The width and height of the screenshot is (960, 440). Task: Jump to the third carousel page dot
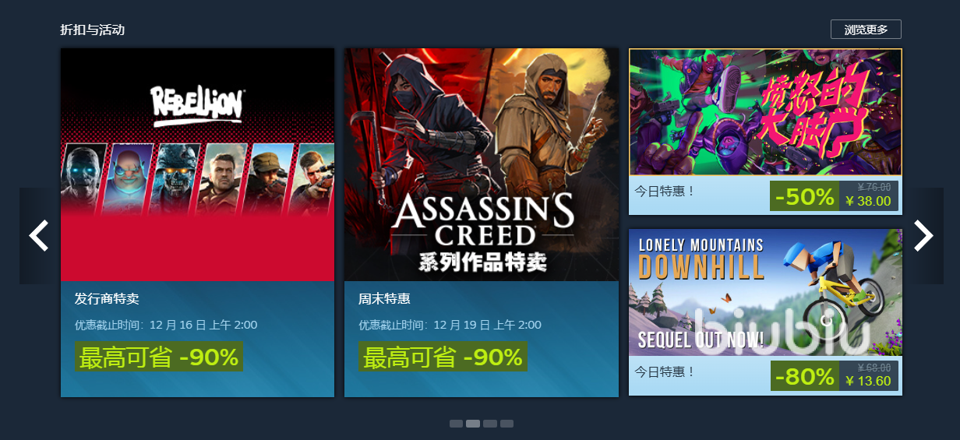[490, 424]
